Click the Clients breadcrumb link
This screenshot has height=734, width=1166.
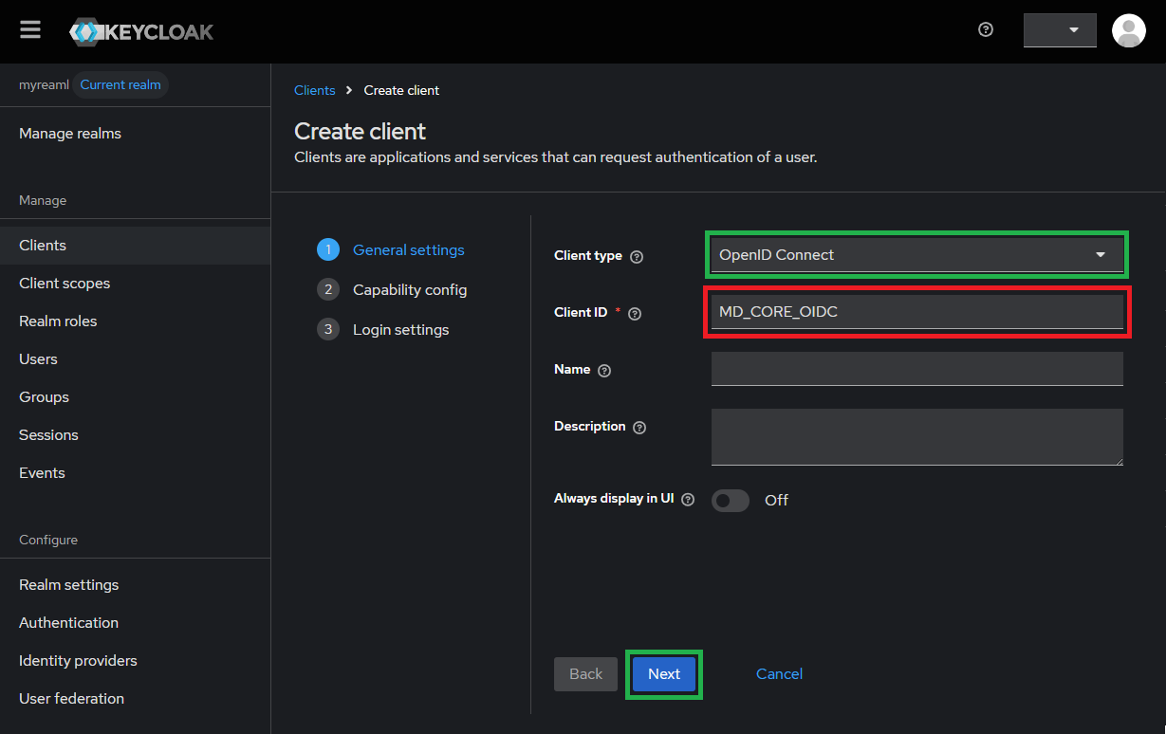pos(315,91)
